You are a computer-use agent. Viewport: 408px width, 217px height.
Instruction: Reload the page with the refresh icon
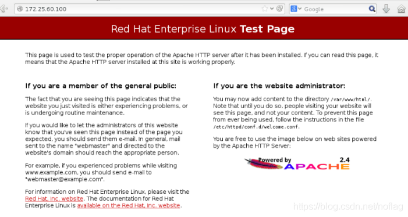[x=279, y=9]
